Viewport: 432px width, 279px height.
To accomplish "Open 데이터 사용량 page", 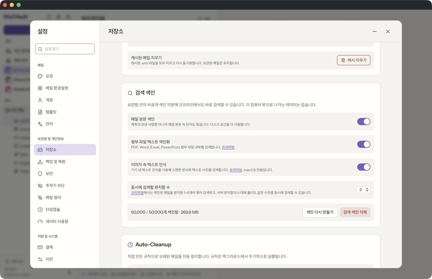I will point(65,222).
